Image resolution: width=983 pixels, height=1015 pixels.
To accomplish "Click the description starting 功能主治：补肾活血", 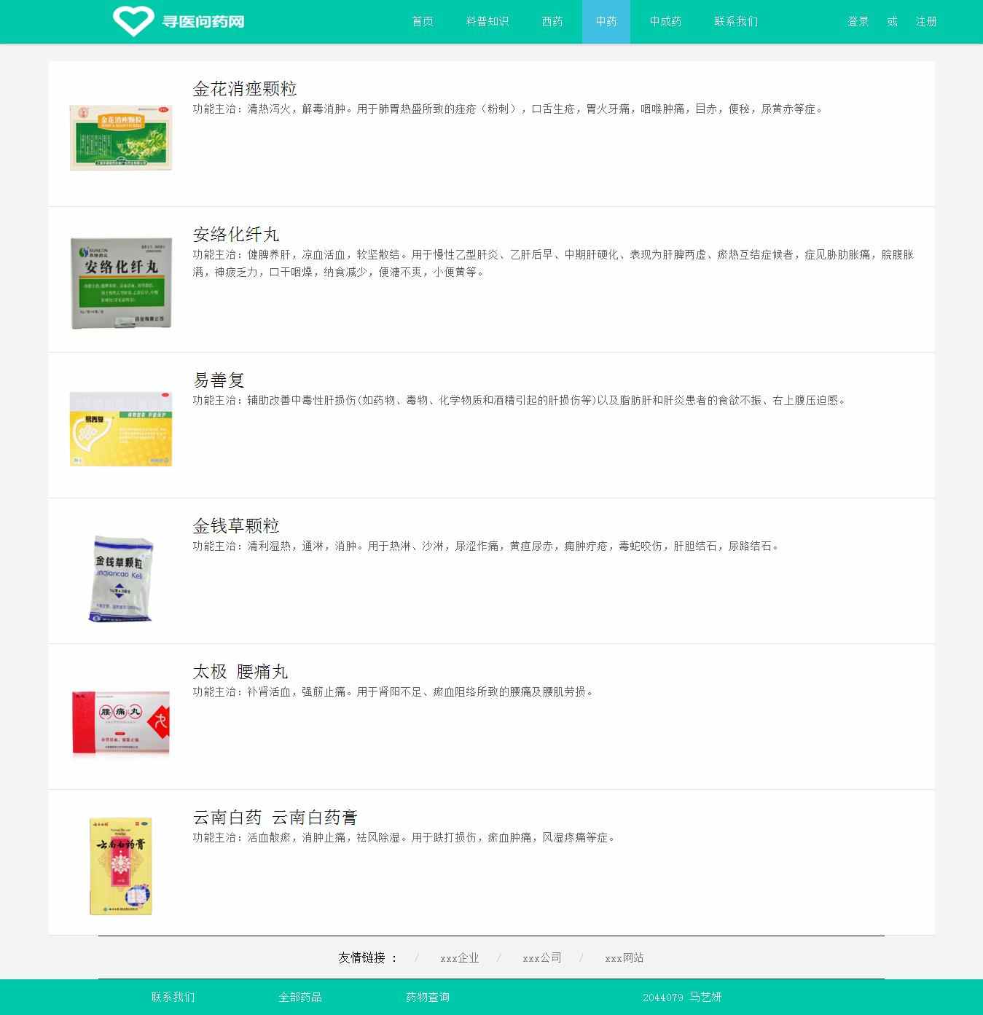I will [x=394, y=692].
